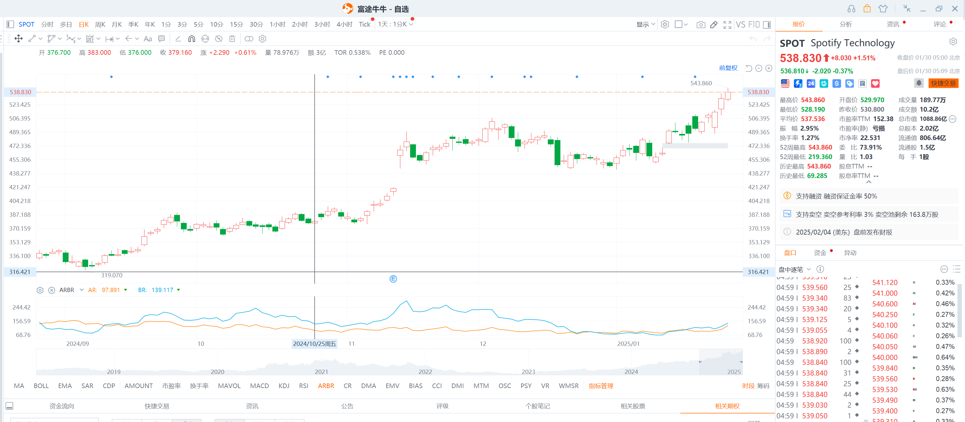Click the 时段 session button

click(748, 386)
